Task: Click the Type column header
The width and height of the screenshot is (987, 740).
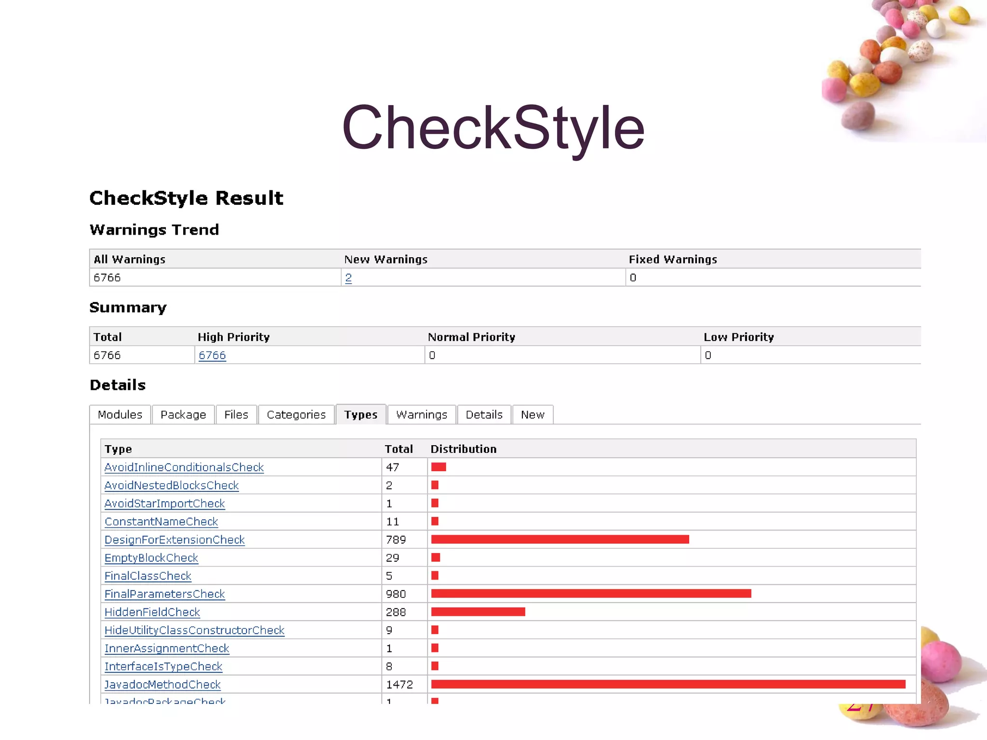Action: [118, 449]
